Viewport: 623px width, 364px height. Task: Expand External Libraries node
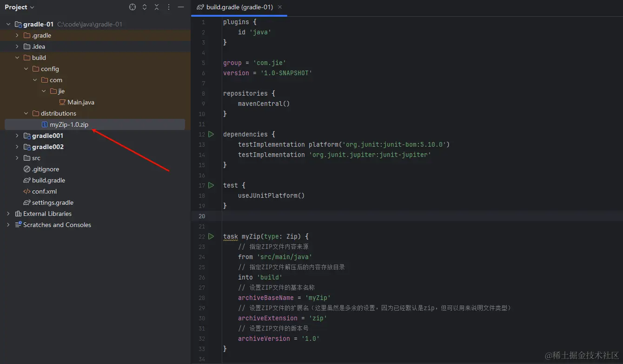tap(8, 214)
